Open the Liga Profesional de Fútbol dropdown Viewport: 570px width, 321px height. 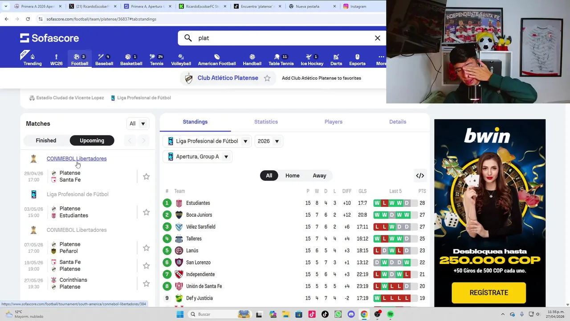click(207, 141)
